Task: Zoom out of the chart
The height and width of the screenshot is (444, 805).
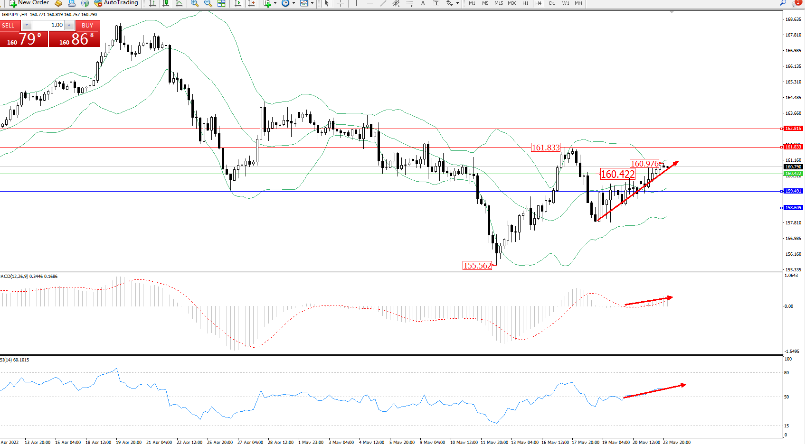Action: tap(208, 3)
